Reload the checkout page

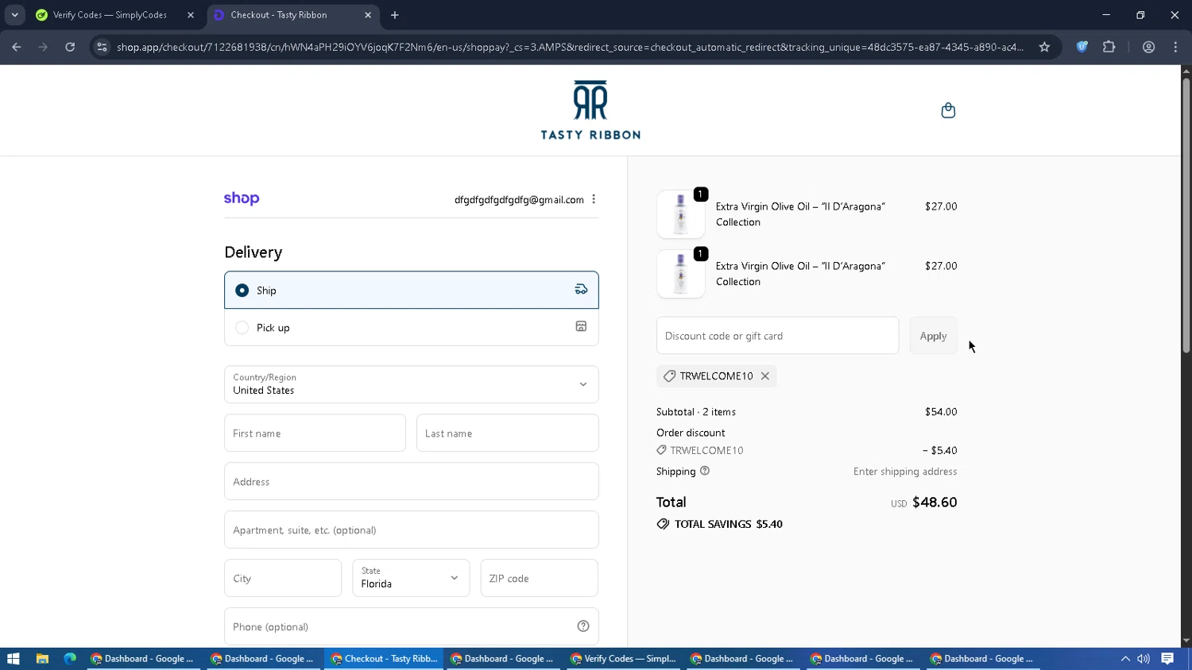70,47
